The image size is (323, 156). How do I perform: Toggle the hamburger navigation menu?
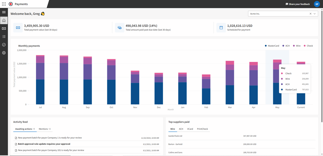pyautogui.click(x=4, y=12)
